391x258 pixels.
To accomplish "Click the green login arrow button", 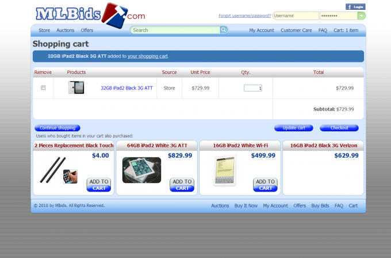I will click(361, 15).
